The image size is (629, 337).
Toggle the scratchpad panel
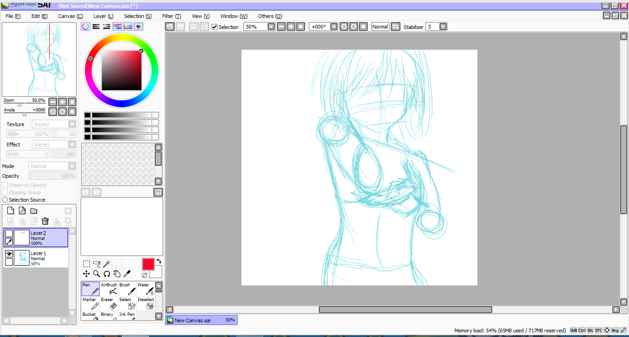pyautogui.click(x=139, y=27)
